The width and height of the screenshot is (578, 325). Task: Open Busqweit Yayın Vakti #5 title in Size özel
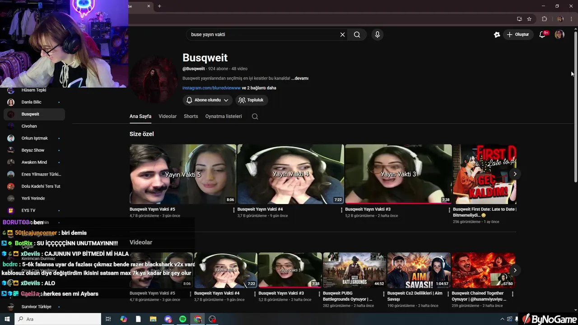click(x=152, y=209)
